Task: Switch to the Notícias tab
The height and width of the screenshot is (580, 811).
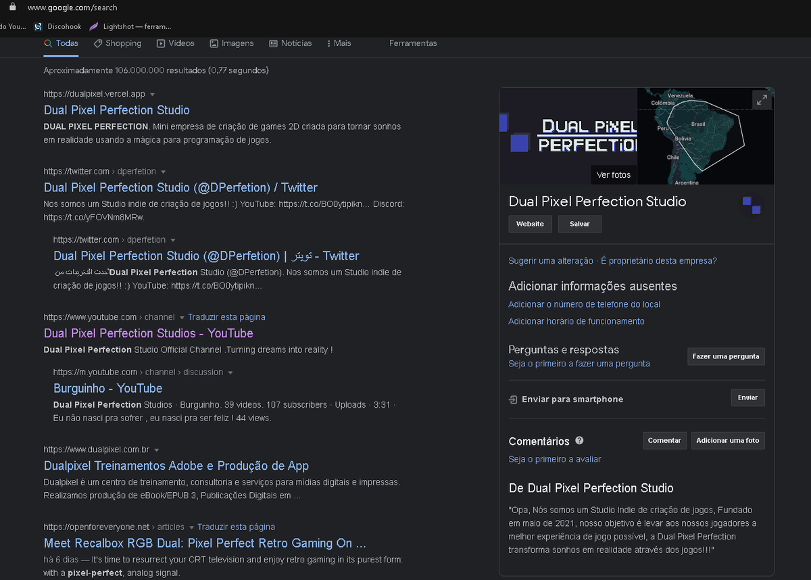Action: [x=291, y=43]
